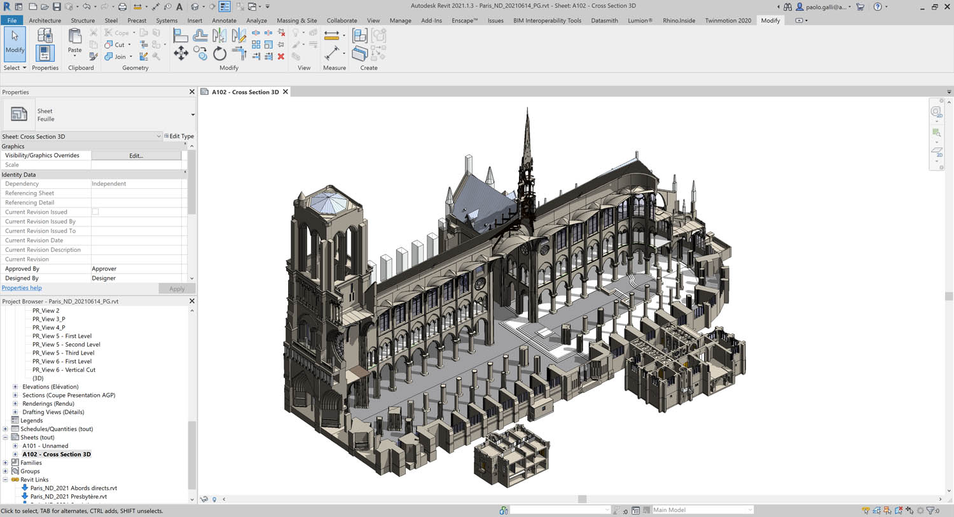Expand Sections (Coupe Presentation AGP) node
The width and height of the screenshot is (954, 517).
(x=15, y=395)
